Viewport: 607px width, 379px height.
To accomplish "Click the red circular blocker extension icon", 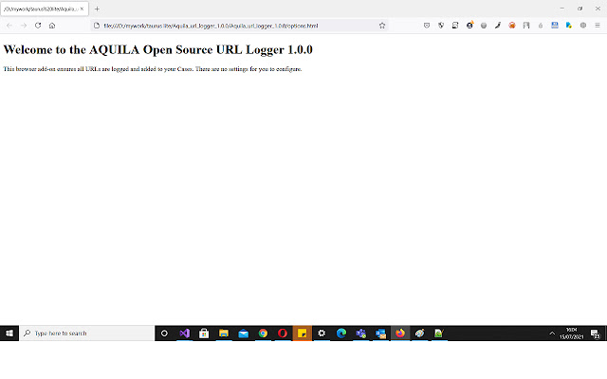I will (512, 26).
